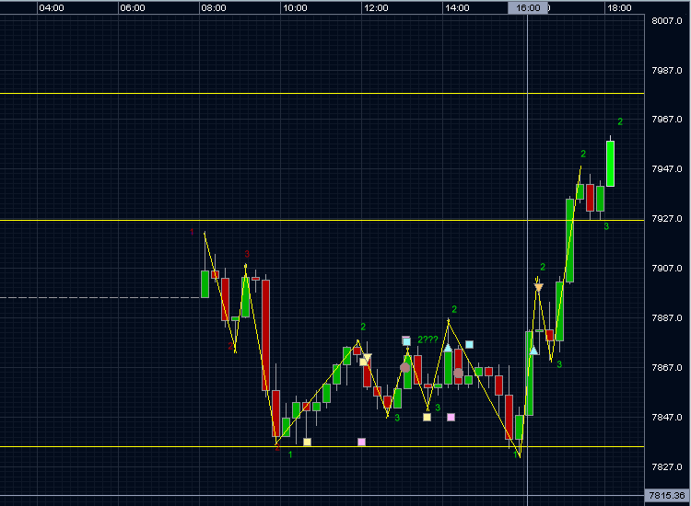
Task: Click the 7887.0 price scale value
Action: pyautogui.click(x=667, y=317)
